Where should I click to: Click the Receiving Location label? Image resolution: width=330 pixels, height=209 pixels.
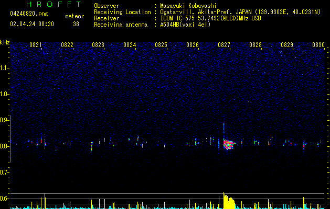click(122, 12)
